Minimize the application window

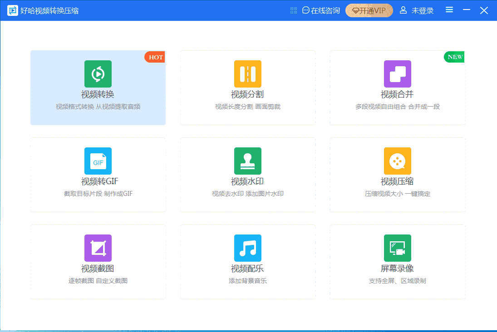(466, 10)
